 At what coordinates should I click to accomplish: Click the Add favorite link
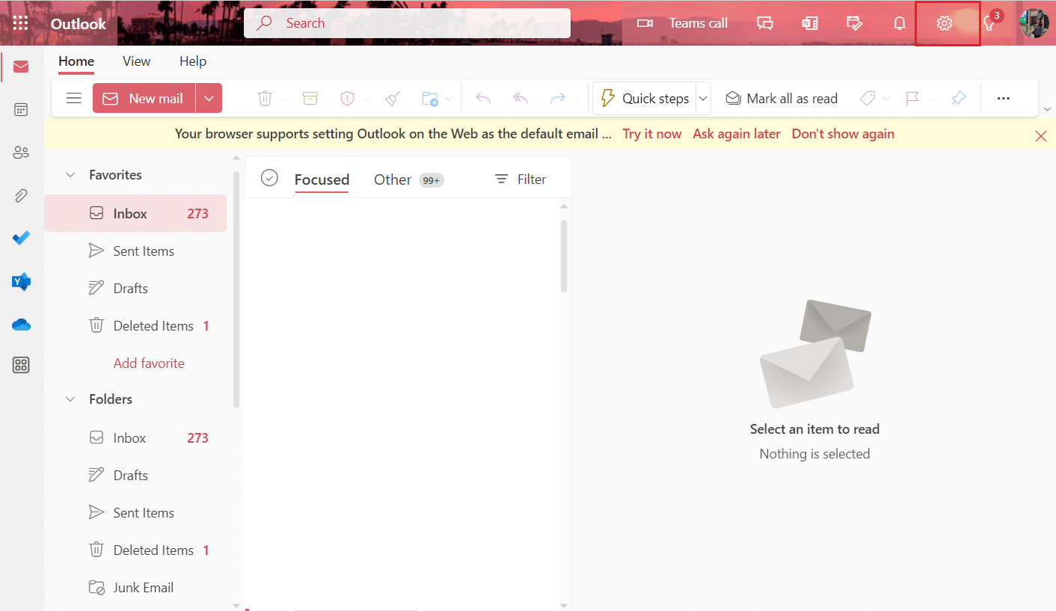pyautogui.click(x=149, y=363)
